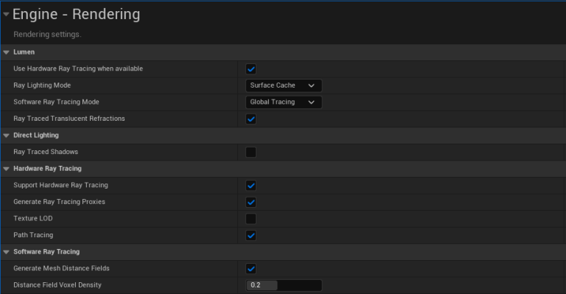Open the Software Ray Tracing Mode dropdown
This screenshot has height=294, width=566.
tap(284, 102)
